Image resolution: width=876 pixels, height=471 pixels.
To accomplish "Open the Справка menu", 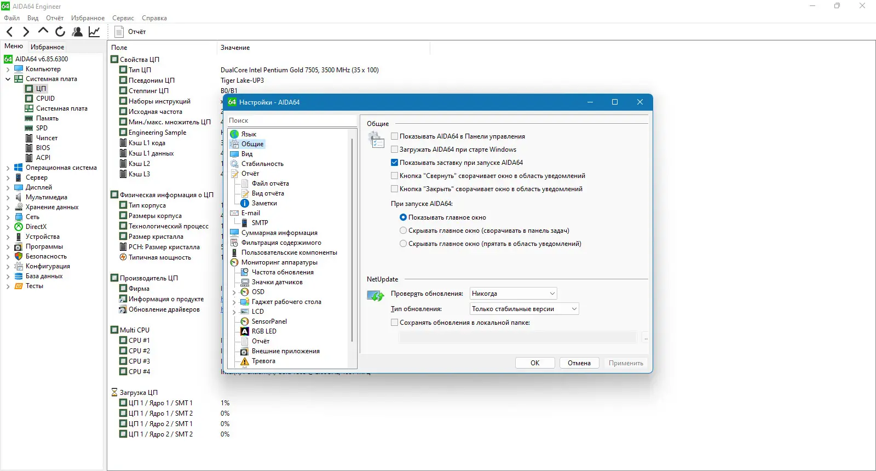I will coord(154,18).
